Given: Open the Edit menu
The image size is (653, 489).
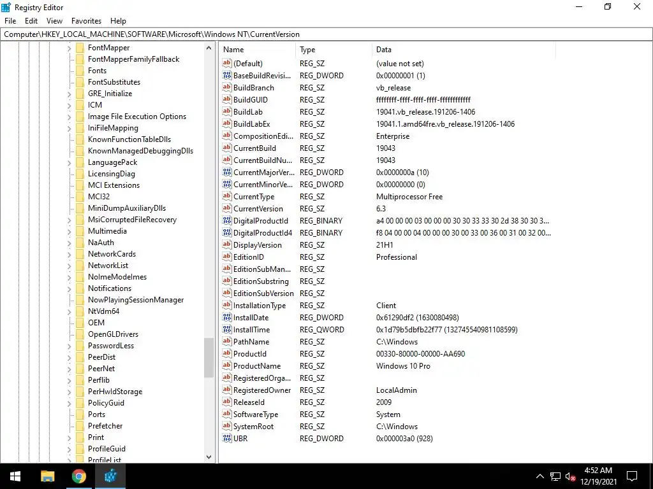Looking at the screenshot, I should (31, 21).
